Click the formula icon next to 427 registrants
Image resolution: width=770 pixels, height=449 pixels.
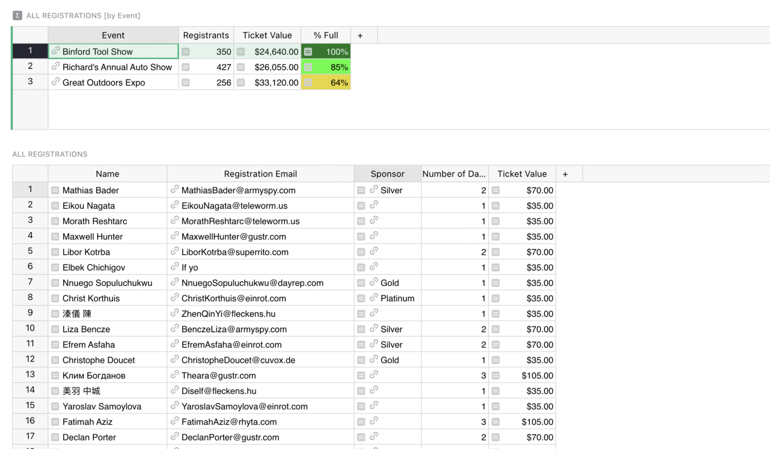pyautogui.click(x=186, y=67)
